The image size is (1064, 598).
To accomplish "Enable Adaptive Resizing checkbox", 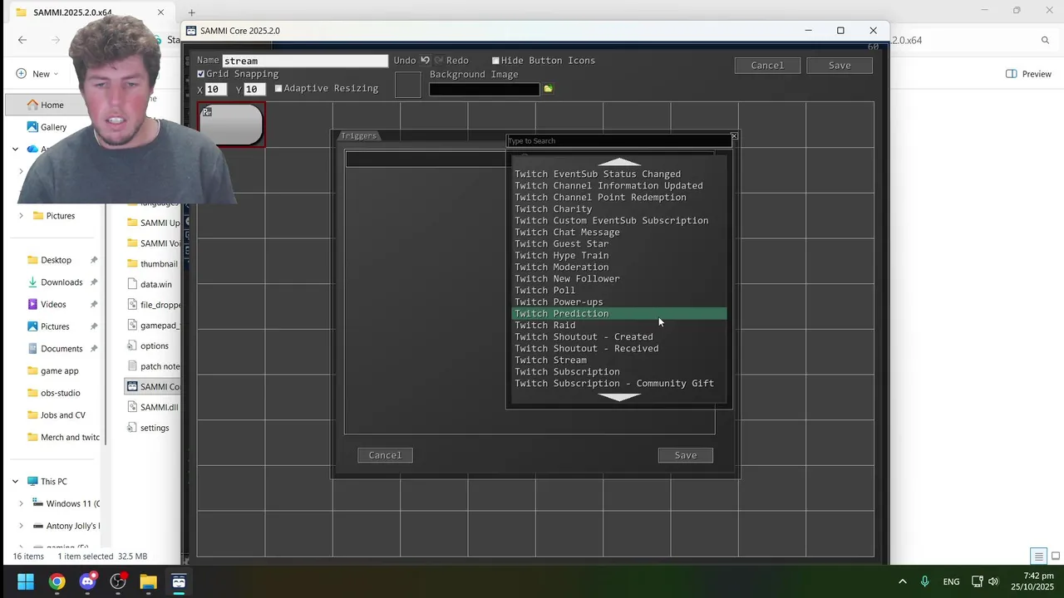I will tap(278, 88).
